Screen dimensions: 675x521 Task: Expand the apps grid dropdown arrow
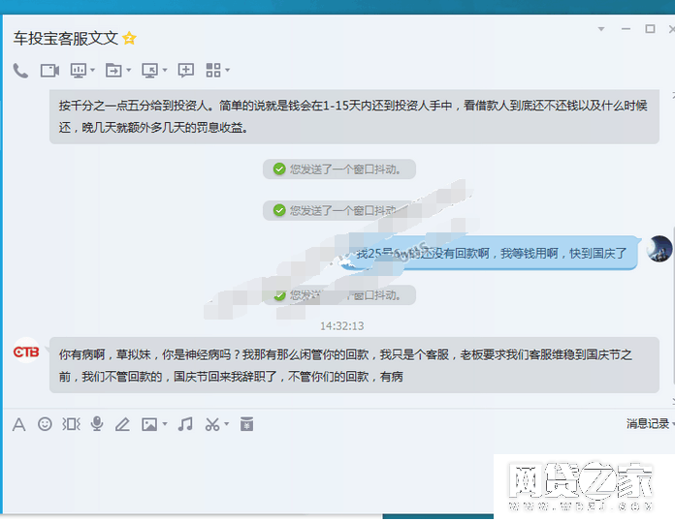(x=227, y=70)
